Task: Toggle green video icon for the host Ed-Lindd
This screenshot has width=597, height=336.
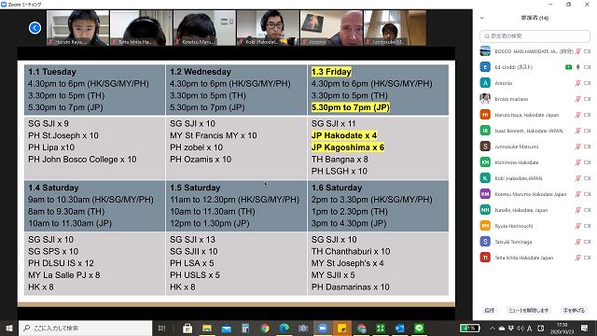Action: click(568, 67)
